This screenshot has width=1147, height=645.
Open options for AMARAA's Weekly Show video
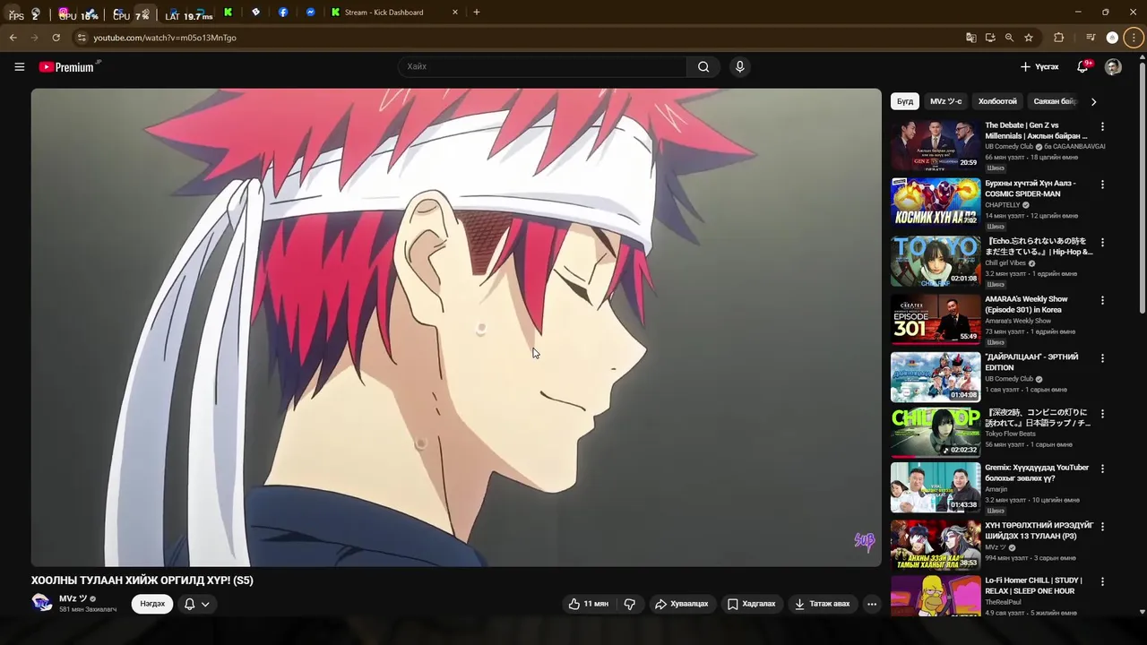[x=1102, y=300]
